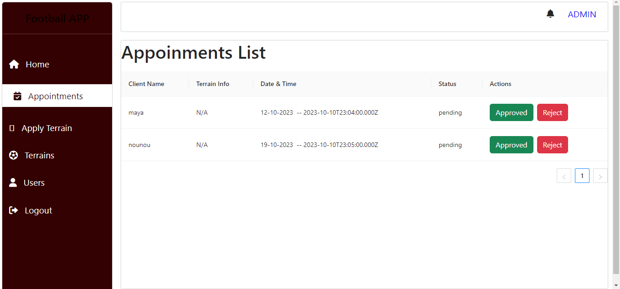The image size is (620, 289).
Task: Select Appointments in the sidebar
Action: 57,96
